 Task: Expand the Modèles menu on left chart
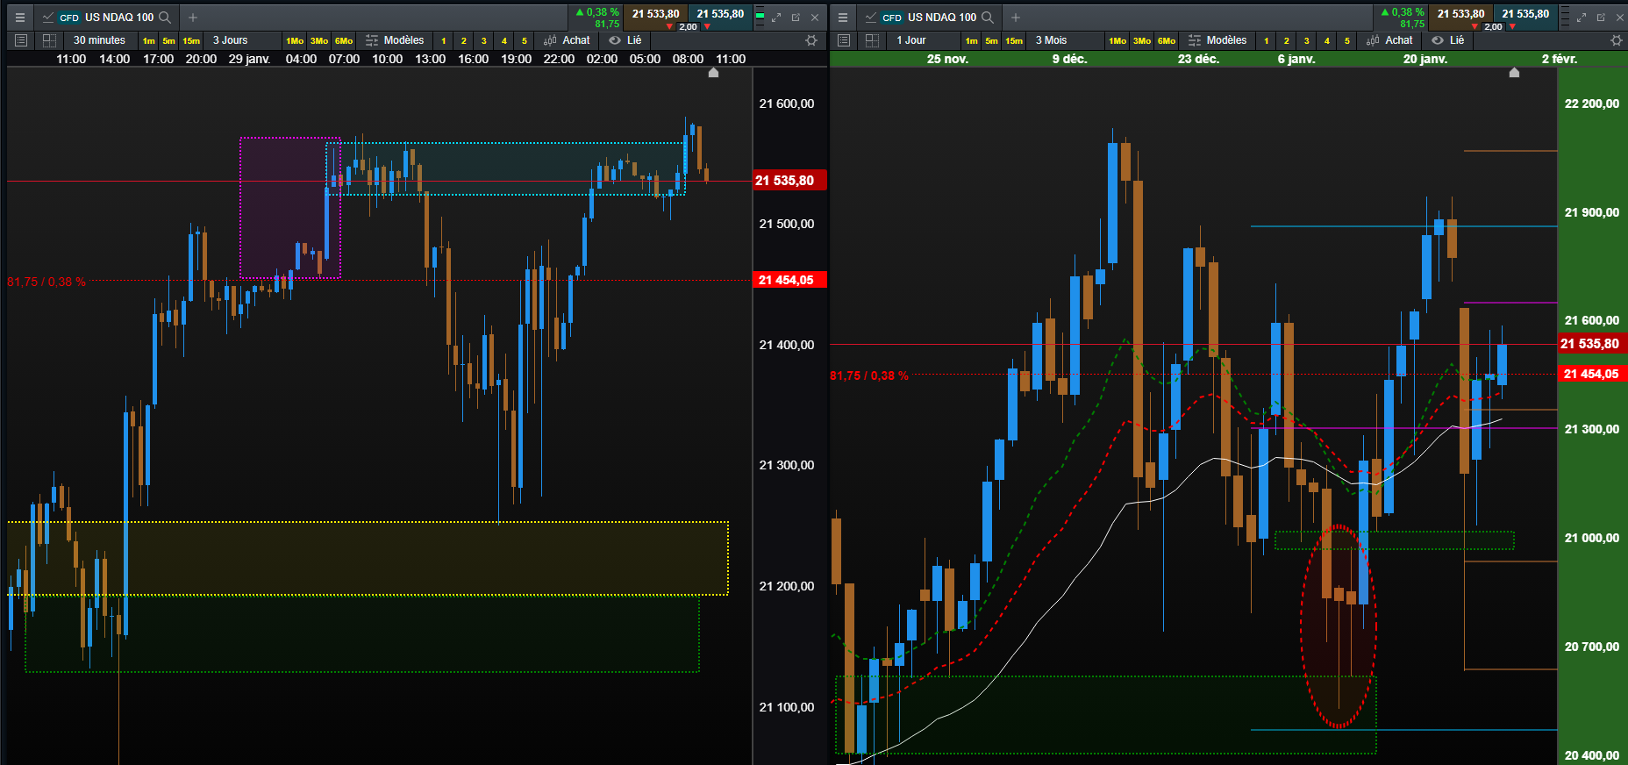click(x=395, y=40)
